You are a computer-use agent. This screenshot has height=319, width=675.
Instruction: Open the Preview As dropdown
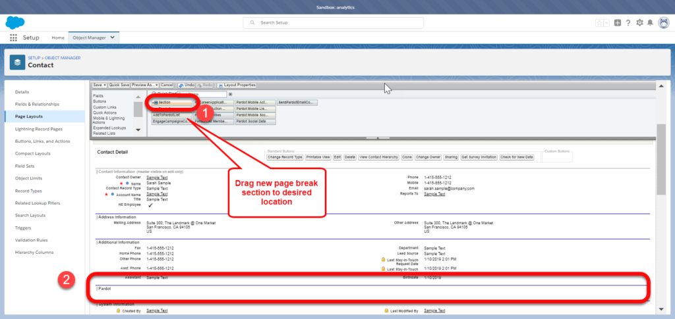pyautogui.click(x=145, y=85)
